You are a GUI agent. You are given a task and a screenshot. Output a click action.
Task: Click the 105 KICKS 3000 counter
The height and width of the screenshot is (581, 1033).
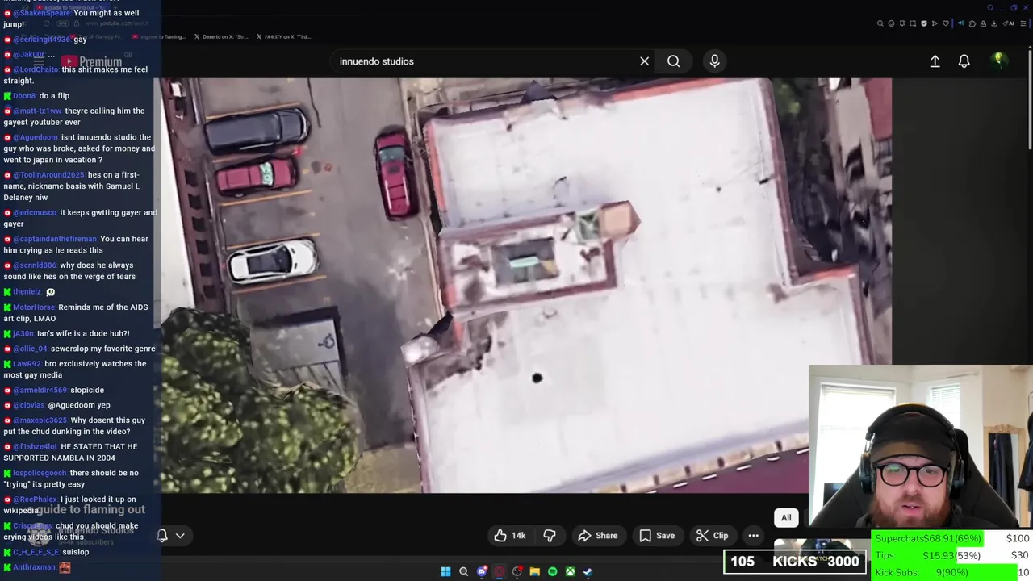click(795, 562)
